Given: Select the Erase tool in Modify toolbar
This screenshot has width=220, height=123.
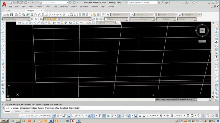Looking at the screenshot, I should (217, 25).
